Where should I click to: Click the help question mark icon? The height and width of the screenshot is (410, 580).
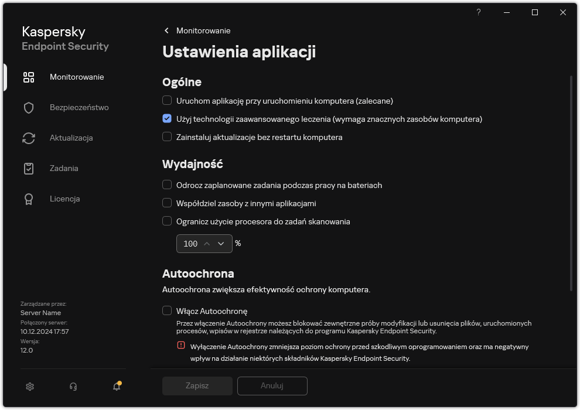478,12
